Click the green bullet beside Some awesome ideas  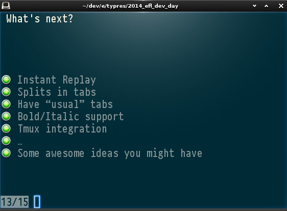pyautogui.click(x=6, y=153)
